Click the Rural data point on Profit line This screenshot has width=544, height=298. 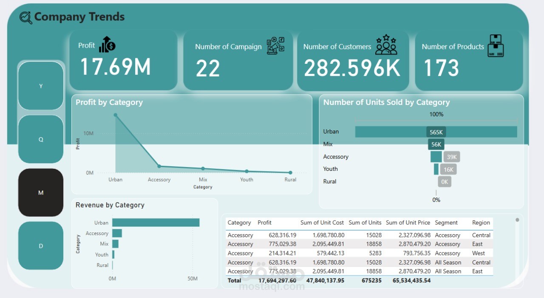290,173
